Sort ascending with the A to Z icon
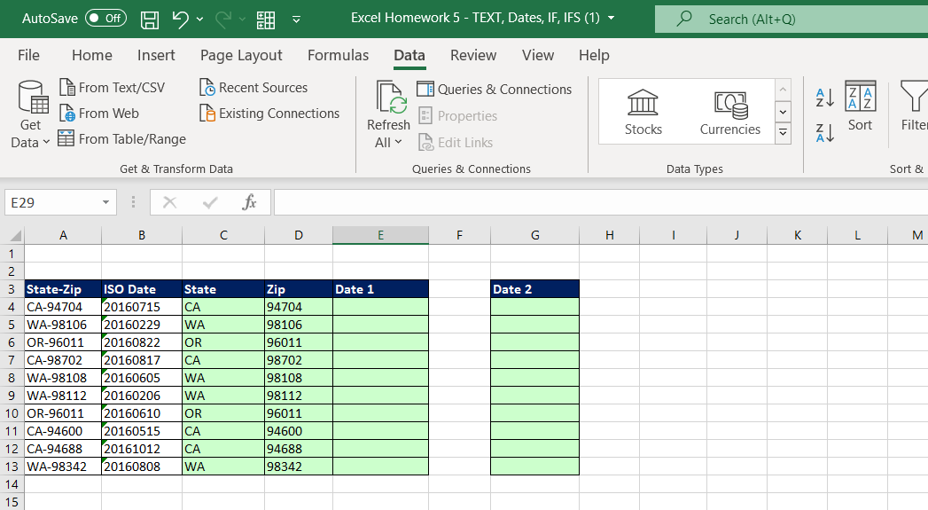The height and width of the screenshot is (510, 928). pyautogui.click(x=824, y=98)
